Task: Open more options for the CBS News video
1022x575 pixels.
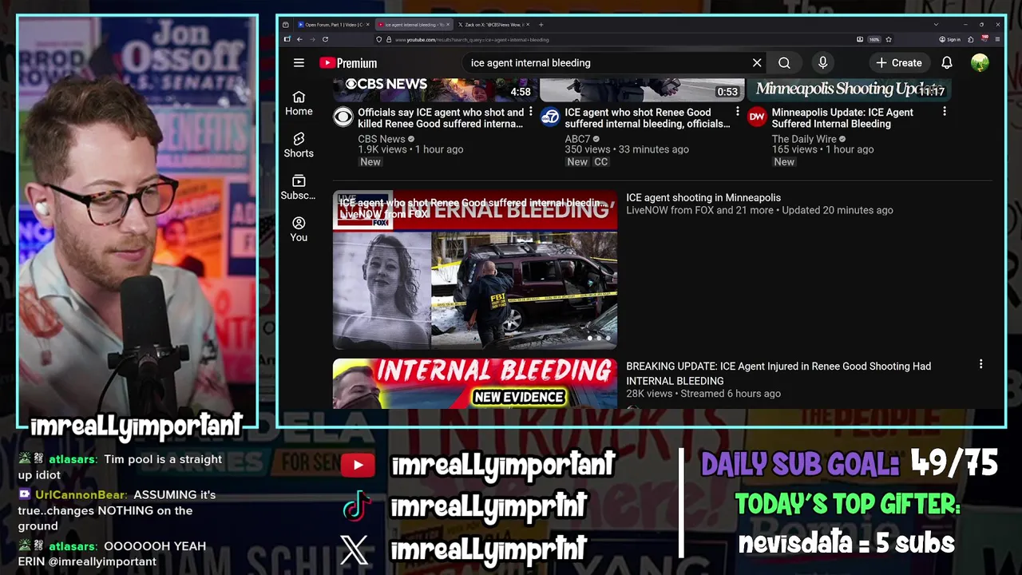Action: pos(530,112)
